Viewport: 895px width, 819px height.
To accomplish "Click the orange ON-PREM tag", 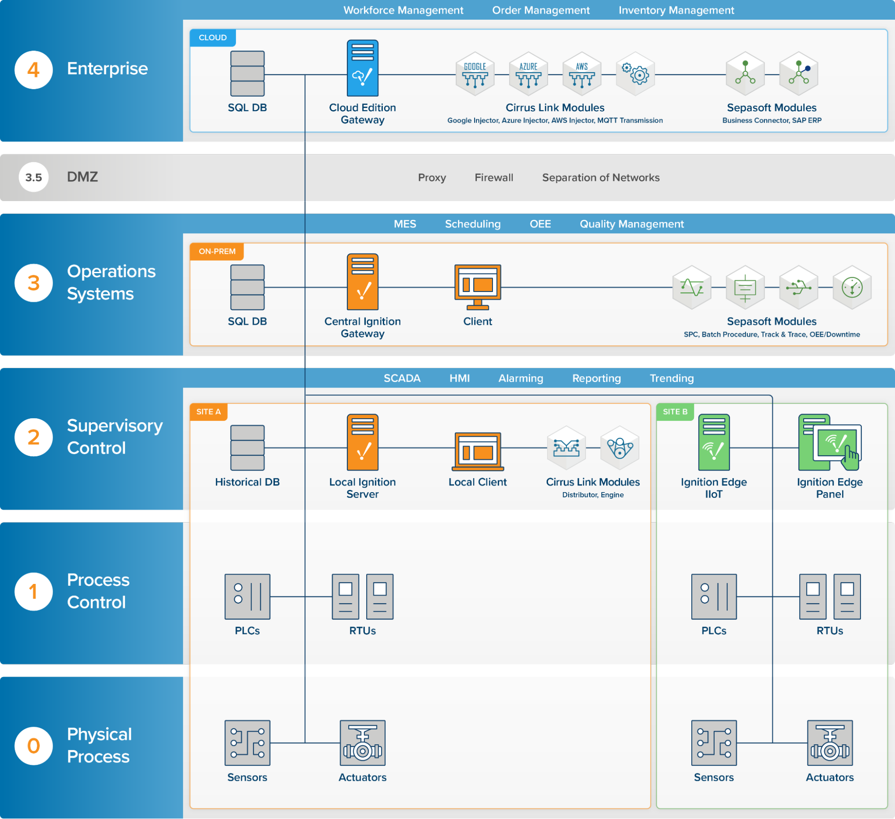I will pos(217,251).
